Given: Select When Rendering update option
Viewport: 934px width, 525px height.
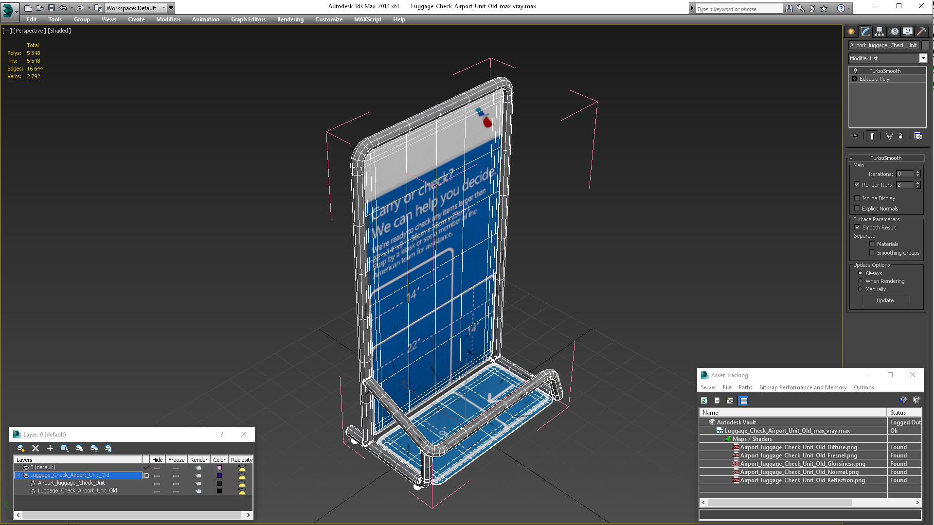Looking at the screenshot, I should click(x=860, y=281).
